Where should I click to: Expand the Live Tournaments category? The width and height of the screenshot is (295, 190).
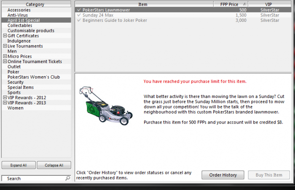(x=5, y=46)
